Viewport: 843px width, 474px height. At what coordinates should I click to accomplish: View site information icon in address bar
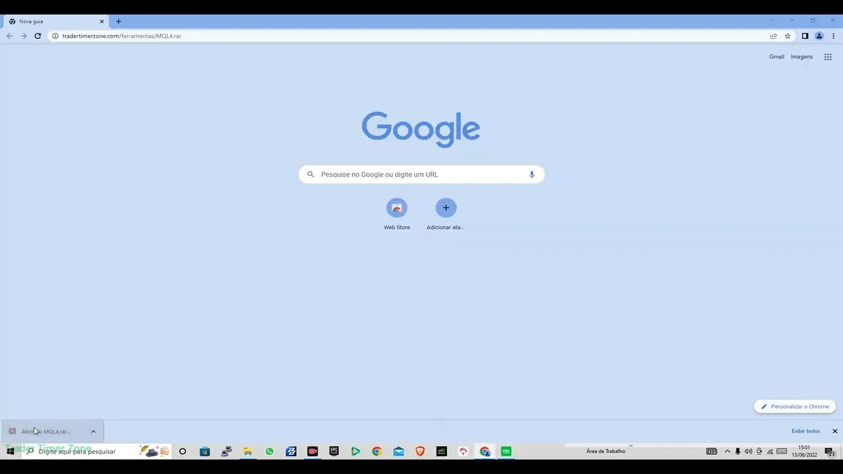pos(55,36)
